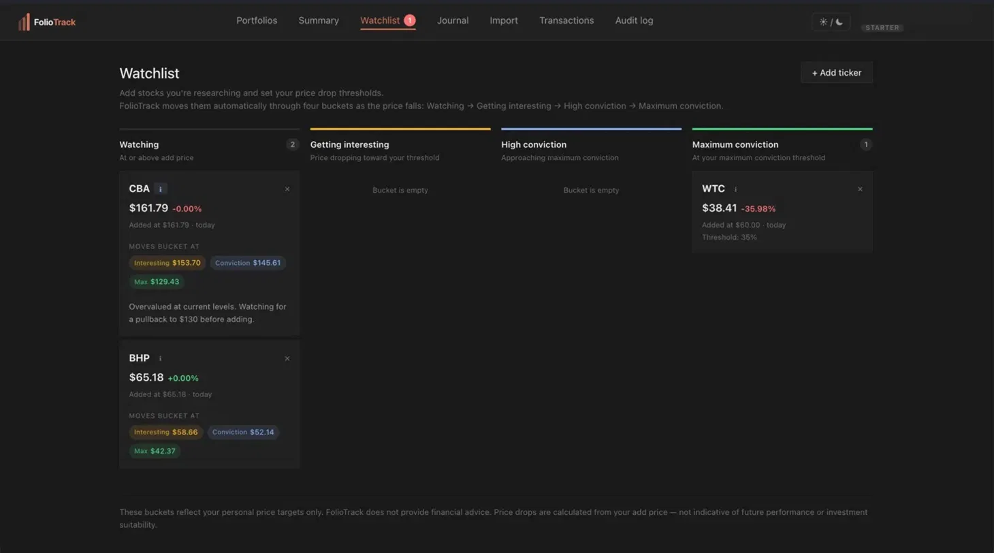Click BHP Max $42.37 pill

pos(155,451)
